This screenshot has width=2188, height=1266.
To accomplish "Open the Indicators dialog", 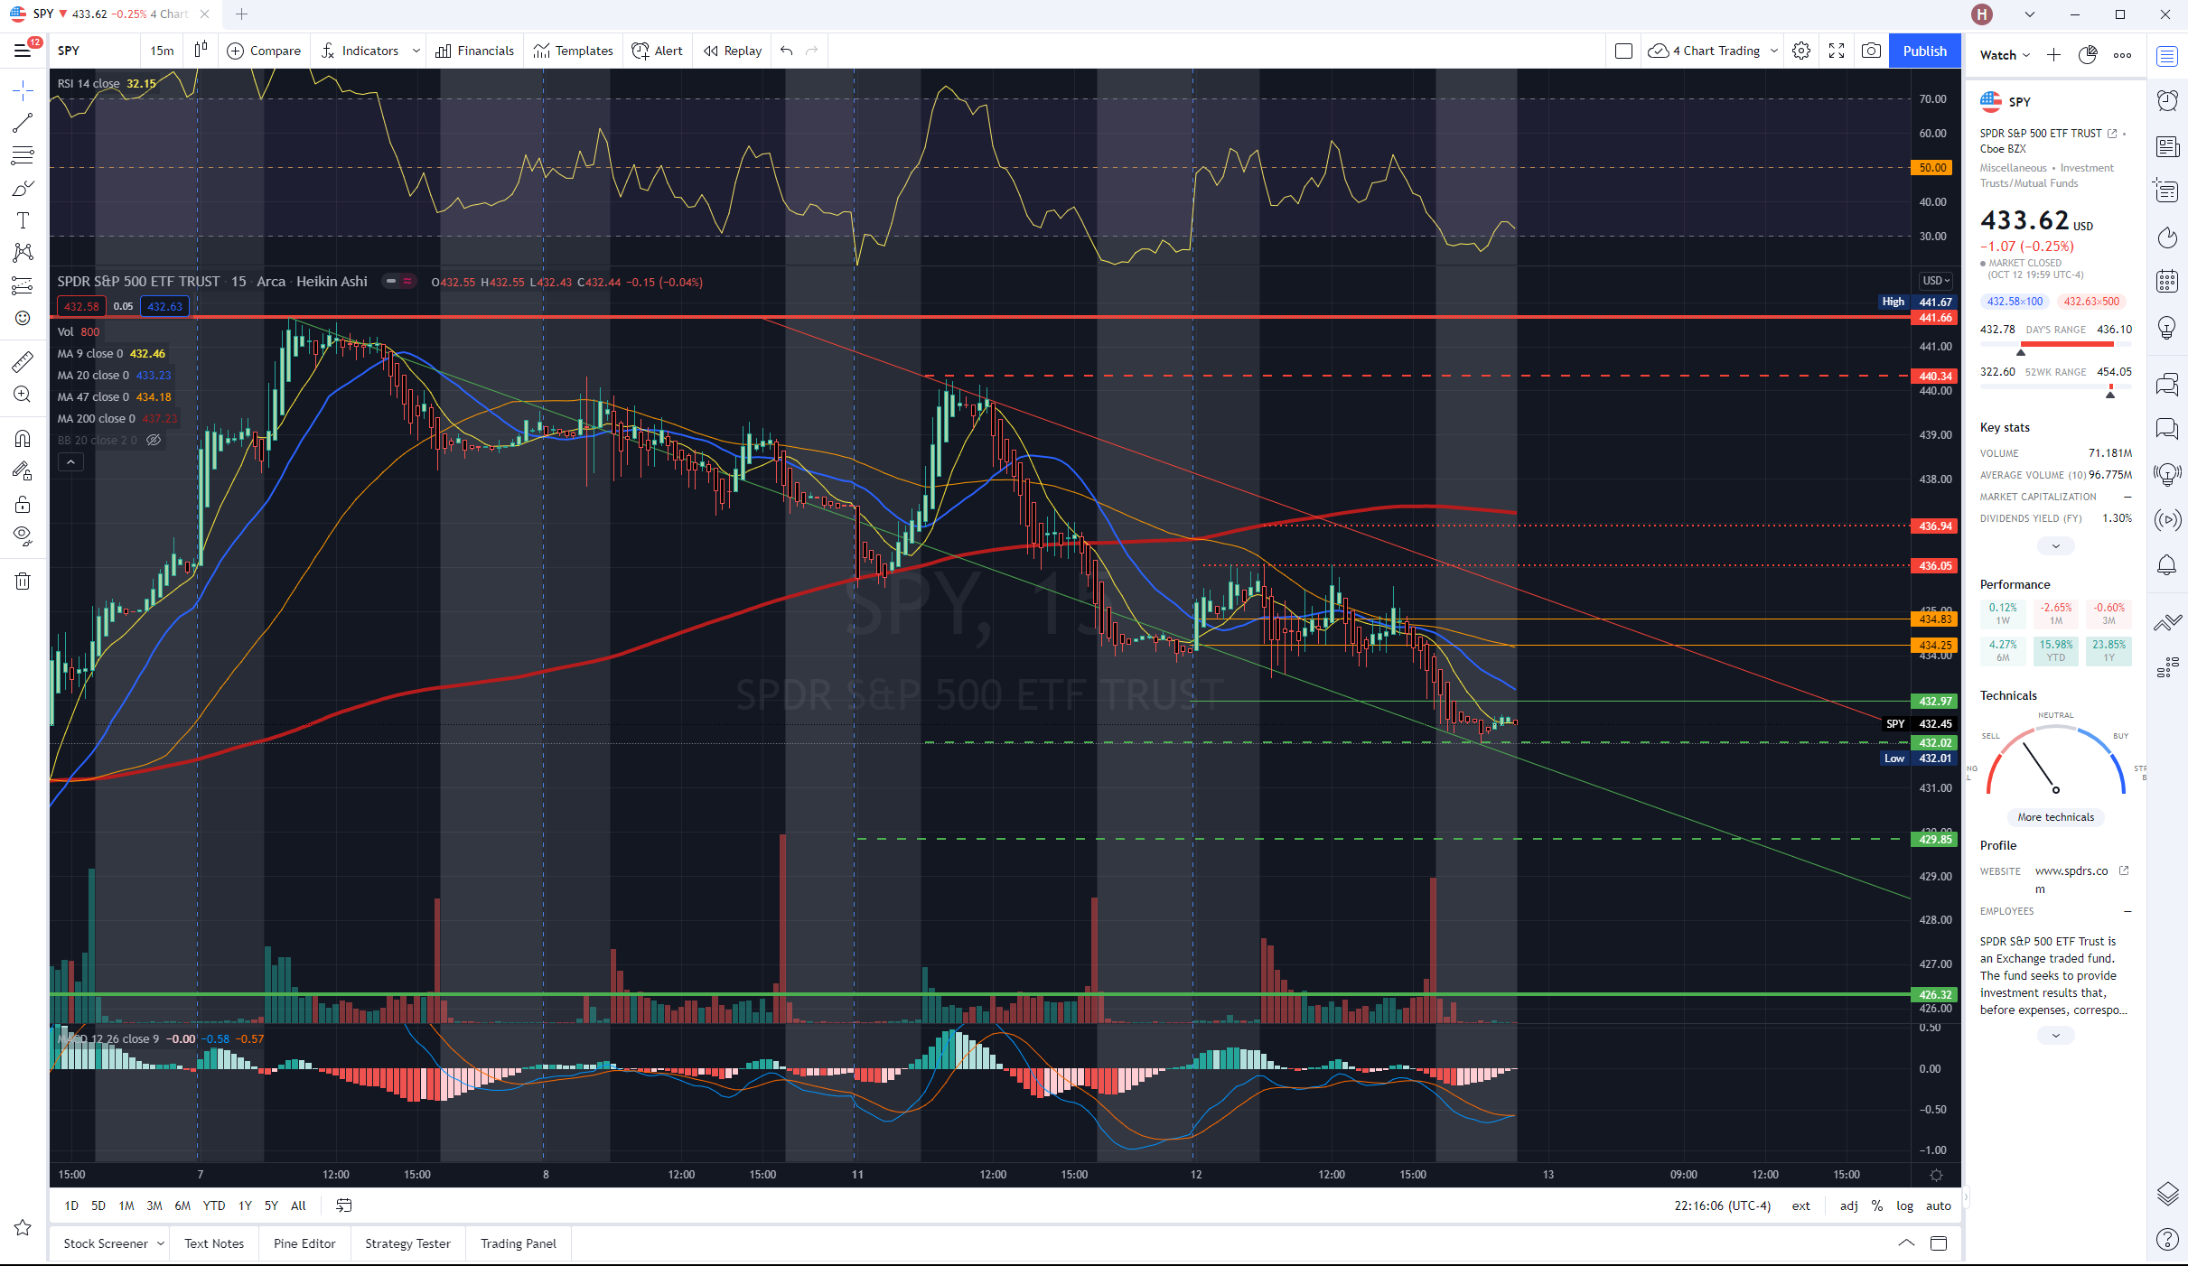I will (x=360, y=51).
